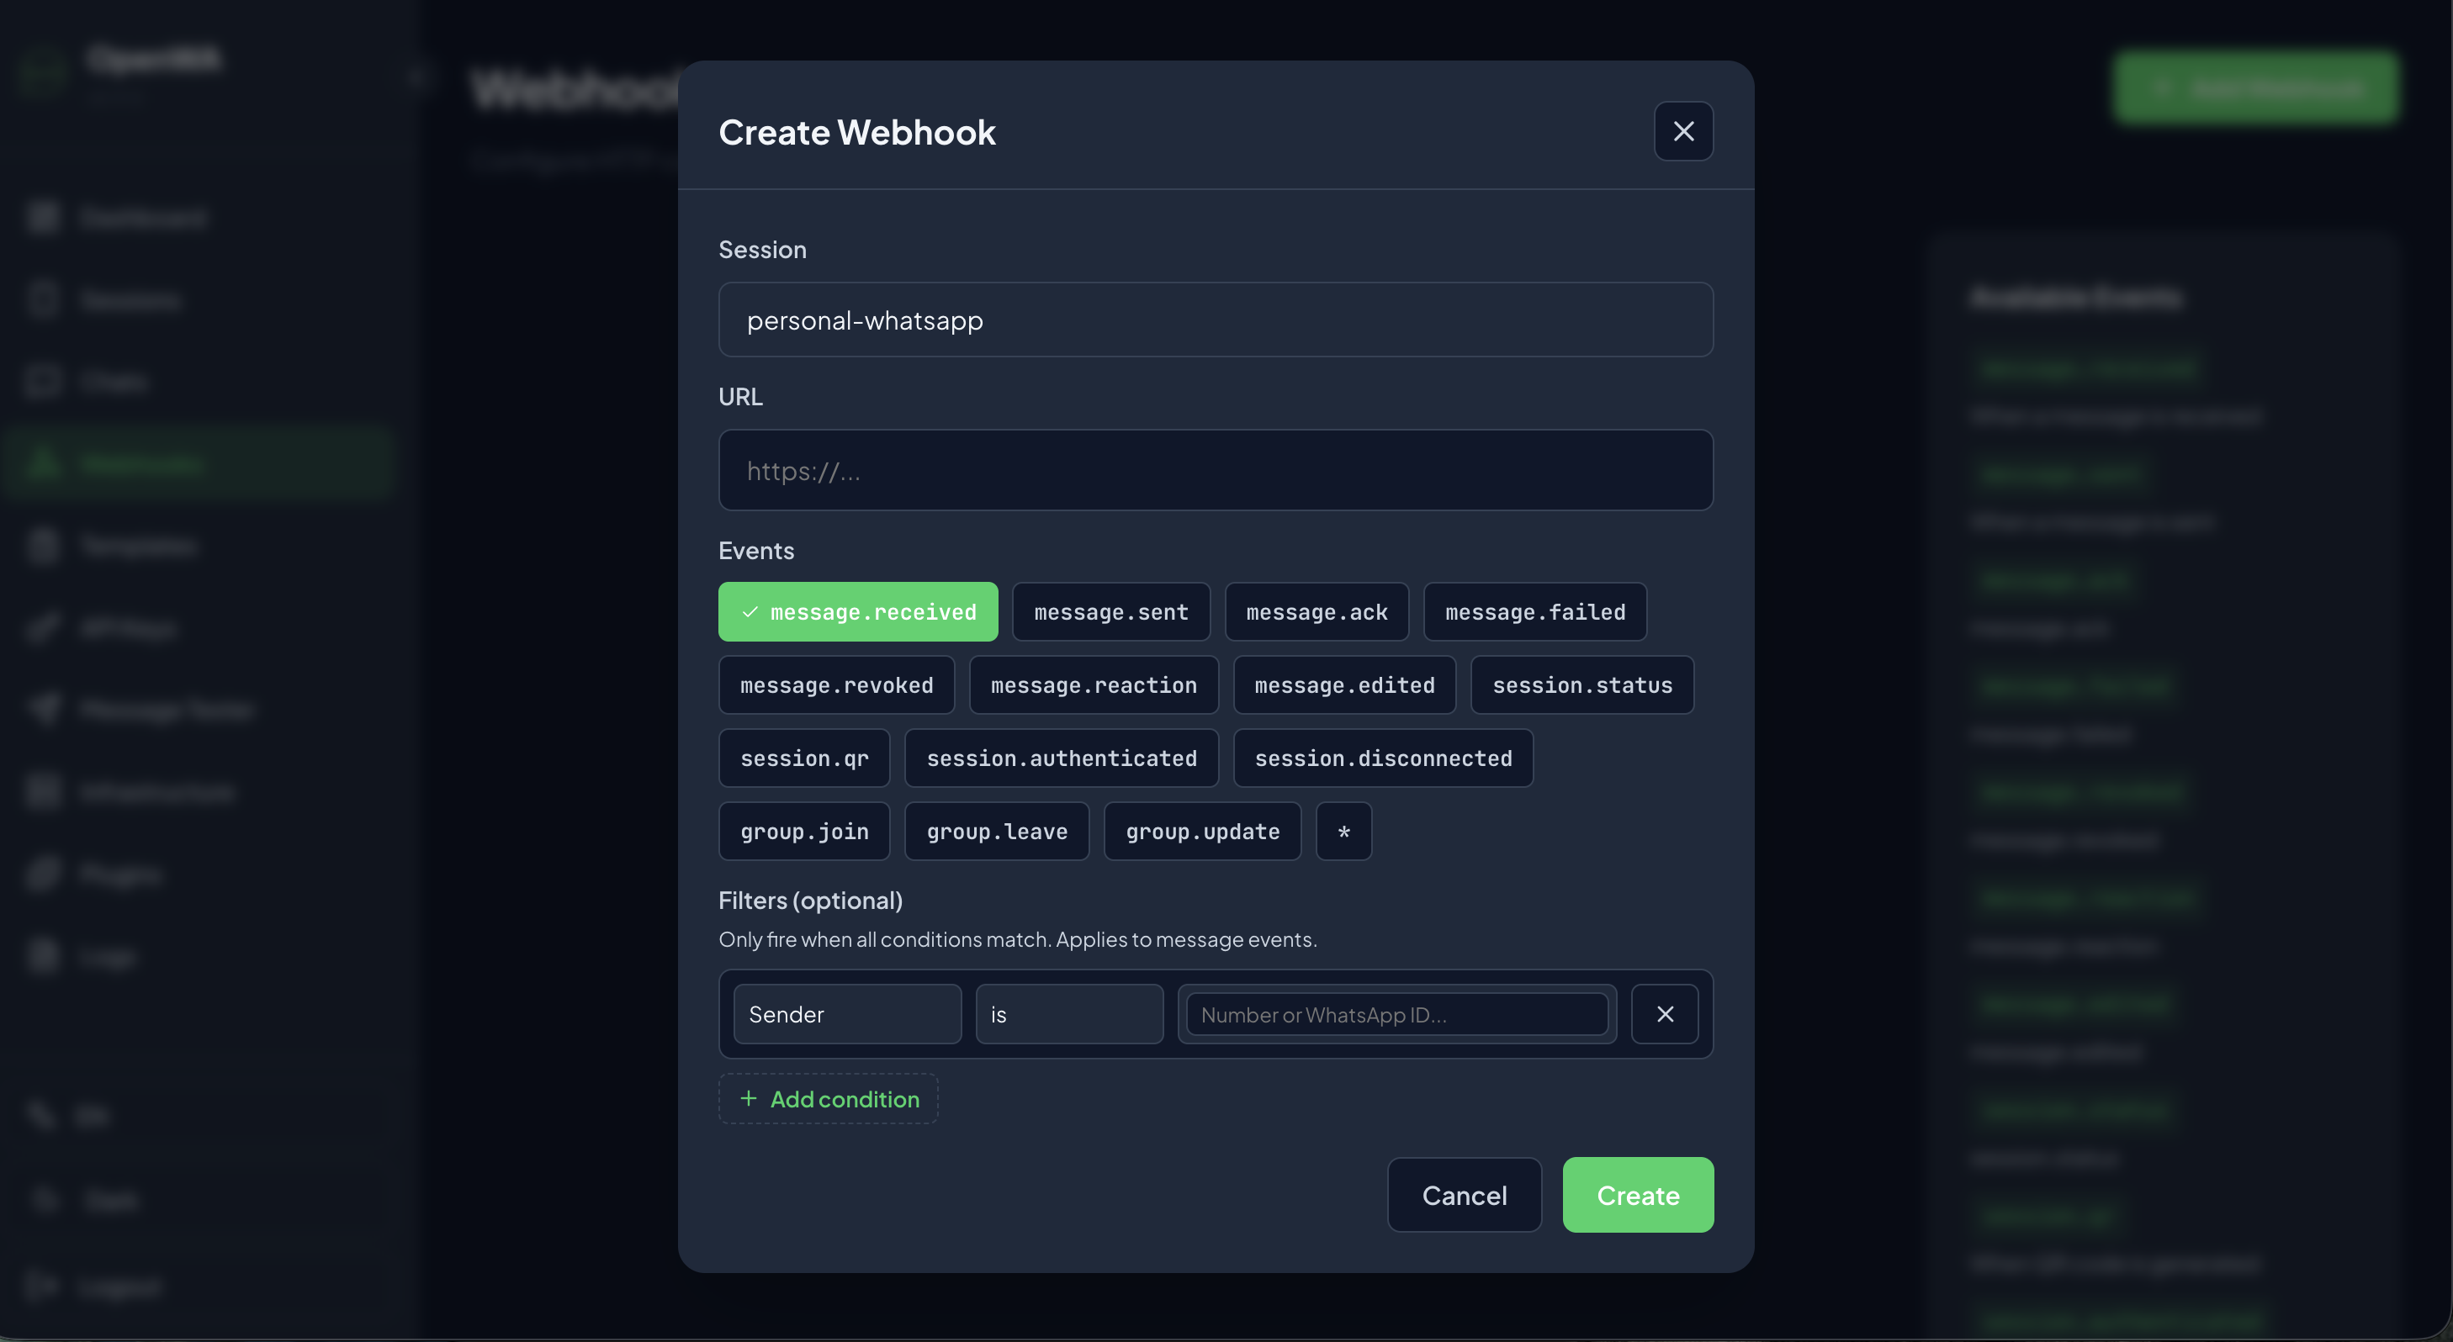Click the plus icon beside Add condition

(x=749, y=1099)
